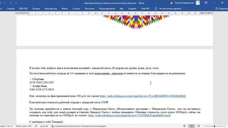Click the left indent marker on the ruler
Viewport: 228px width, 128px height.
29,14
